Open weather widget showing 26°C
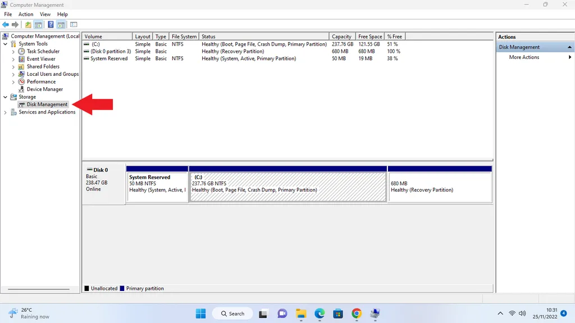The image size is (575, 323). pos(29,313)
